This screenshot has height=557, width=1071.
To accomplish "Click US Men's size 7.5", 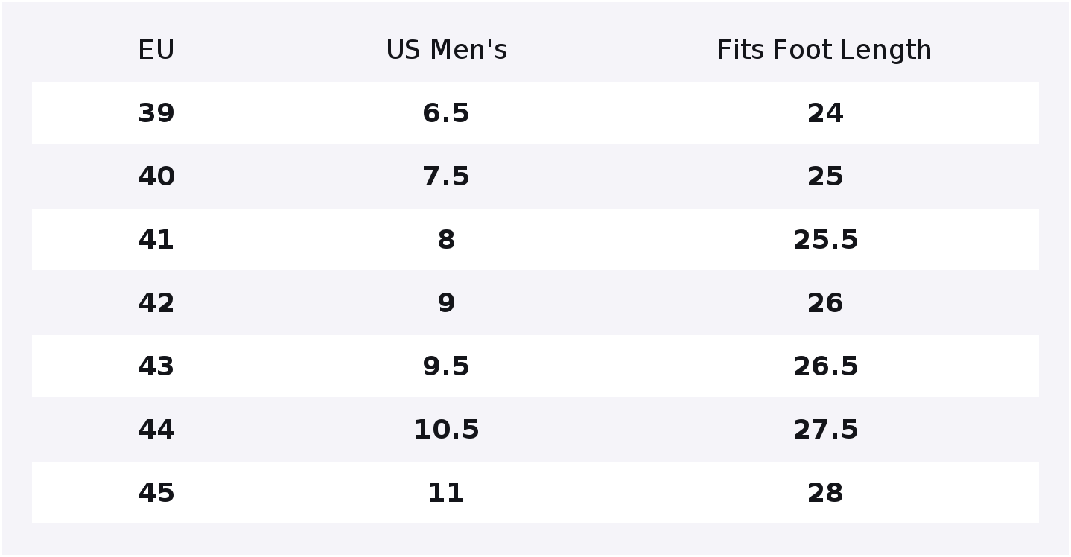I will tap(446, 176).
